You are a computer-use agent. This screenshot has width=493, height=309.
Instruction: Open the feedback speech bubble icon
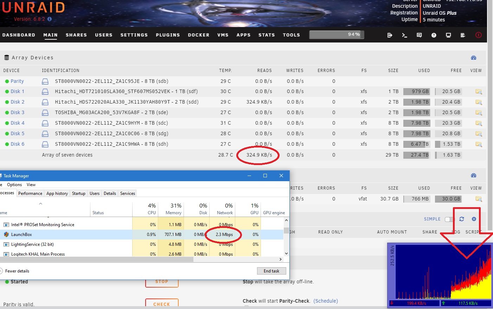(x=419, y=35)
